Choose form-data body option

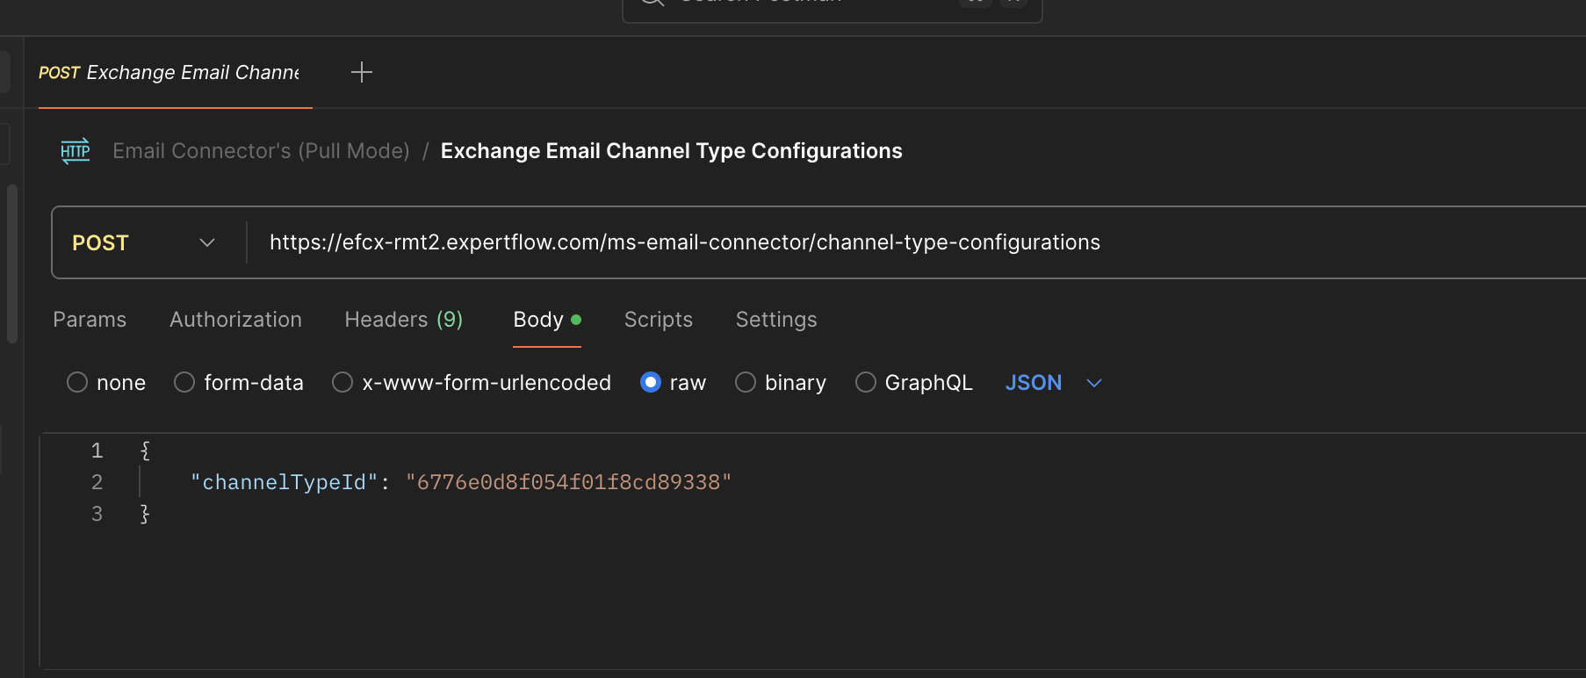click(184, 383)
